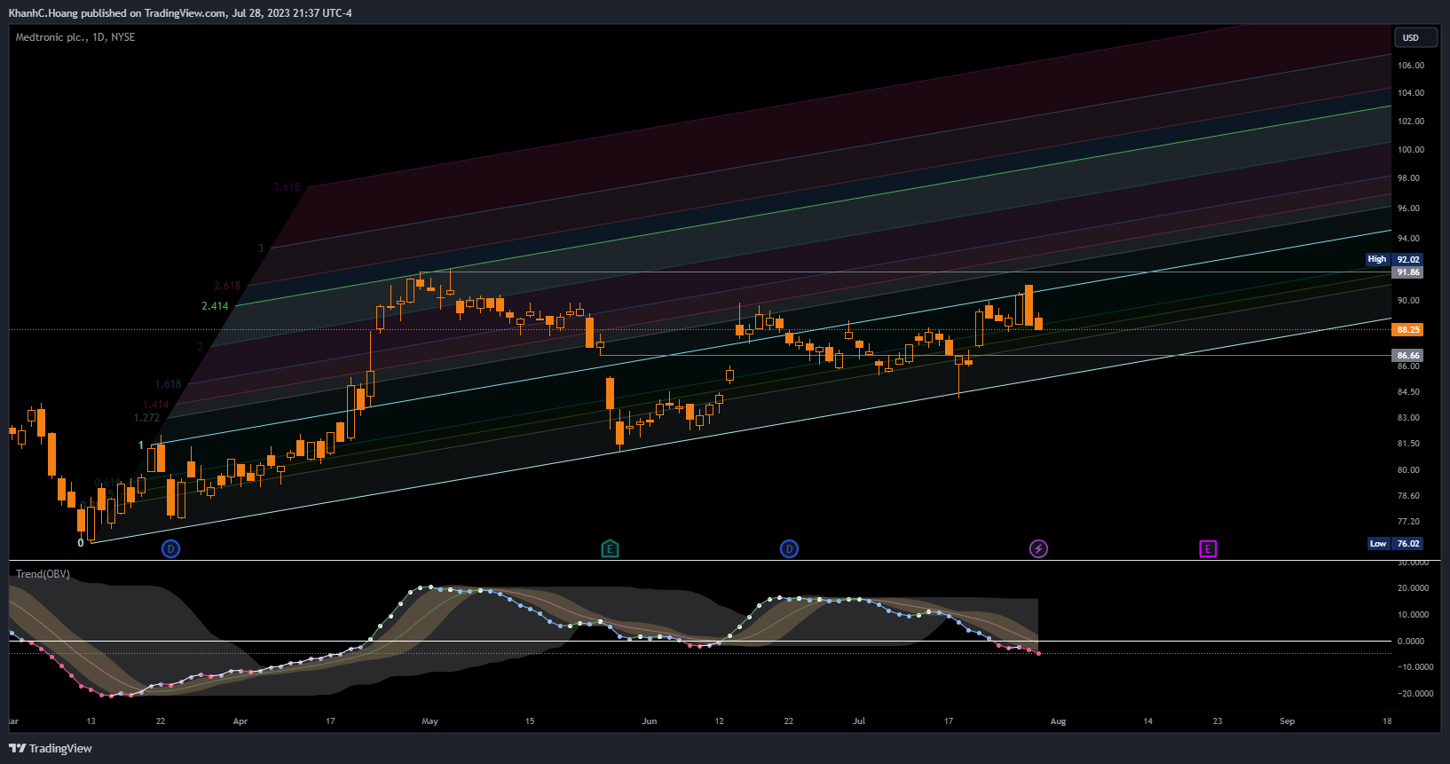Viewport: 1450px width, 764px height.
Task: Click the Medtronic plc., 1D, NYSE title
Action: [x=75, y=37]
